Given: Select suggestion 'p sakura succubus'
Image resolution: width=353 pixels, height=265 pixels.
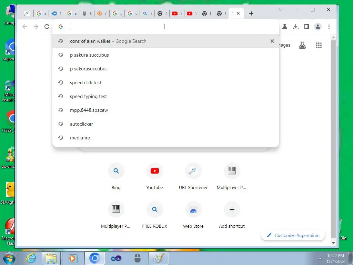Looking at the screenshot, I should (166, 55).
